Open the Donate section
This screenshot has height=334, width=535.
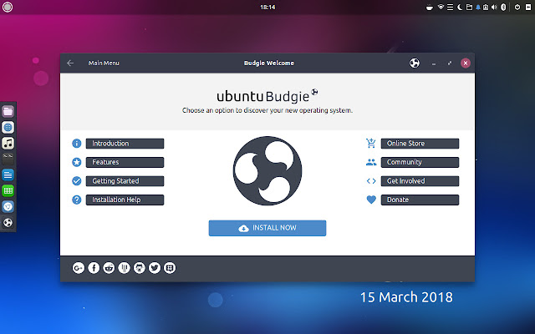click(420, 200)
